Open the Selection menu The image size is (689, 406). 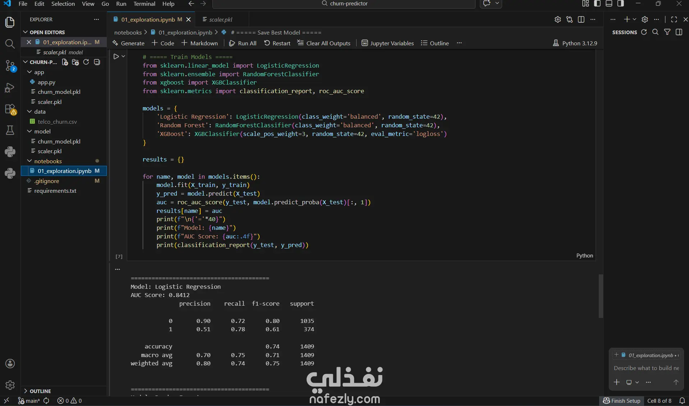pos(63,4)
